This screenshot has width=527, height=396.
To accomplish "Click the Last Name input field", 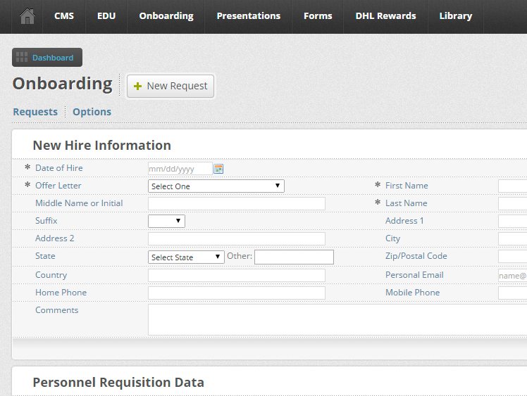I will click(512, 204).
